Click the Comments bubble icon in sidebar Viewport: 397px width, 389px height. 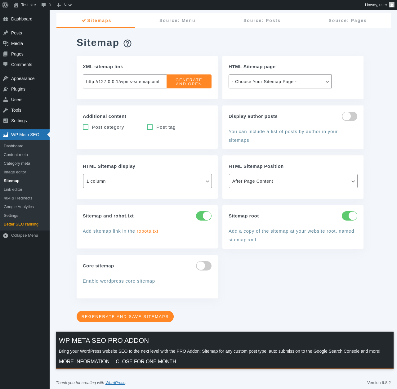click(x=6, y=65)
